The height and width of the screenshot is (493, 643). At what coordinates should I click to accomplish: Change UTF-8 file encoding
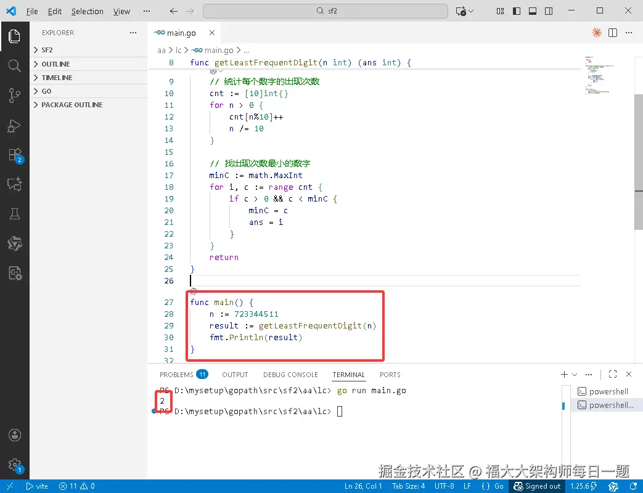444,486
